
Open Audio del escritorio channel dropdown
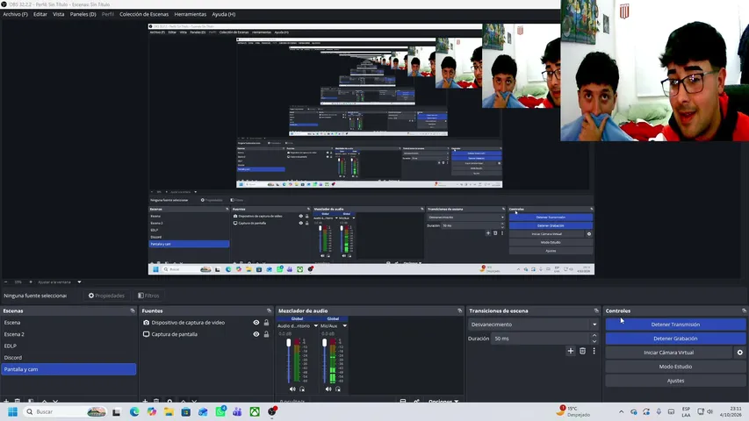click(316, 326)
